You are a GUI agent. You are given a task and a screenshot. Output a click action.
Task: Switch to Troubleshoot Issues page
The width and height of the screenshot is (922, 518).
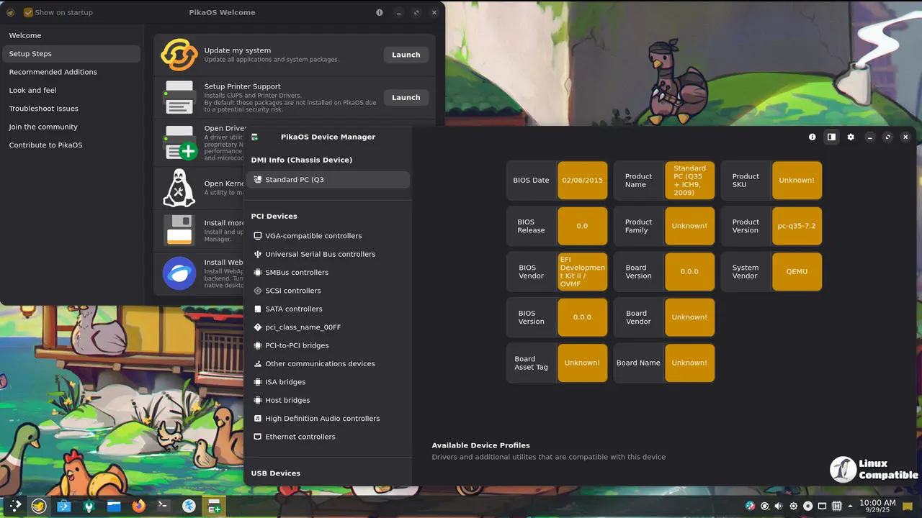43,109
